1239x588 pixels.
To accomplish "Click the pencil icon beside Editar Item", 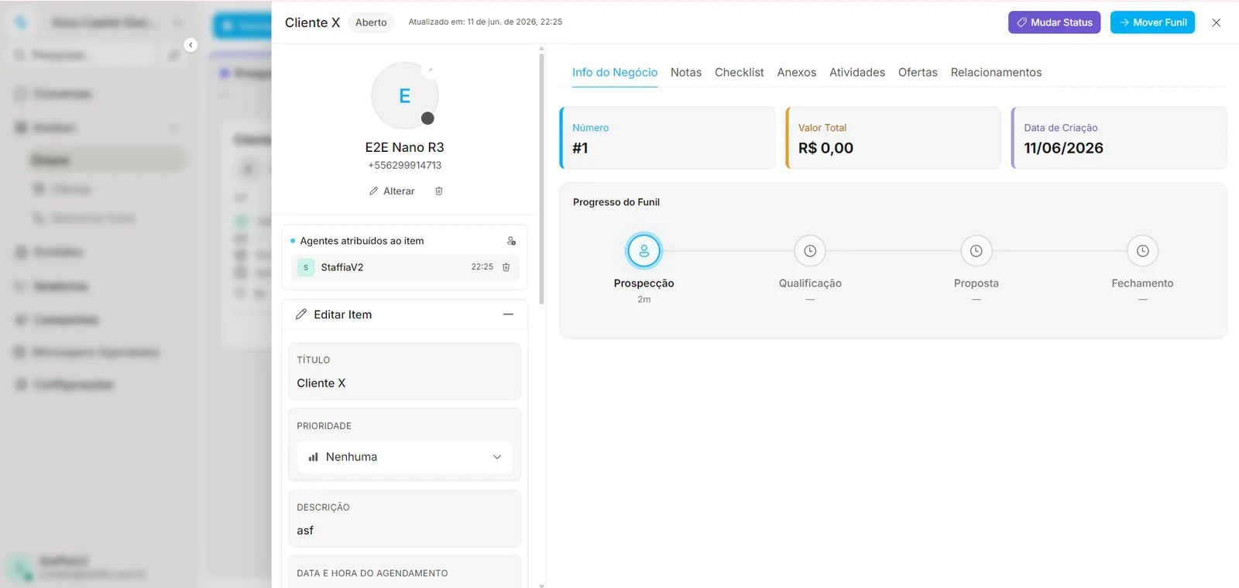I will (x=301, y=315).
